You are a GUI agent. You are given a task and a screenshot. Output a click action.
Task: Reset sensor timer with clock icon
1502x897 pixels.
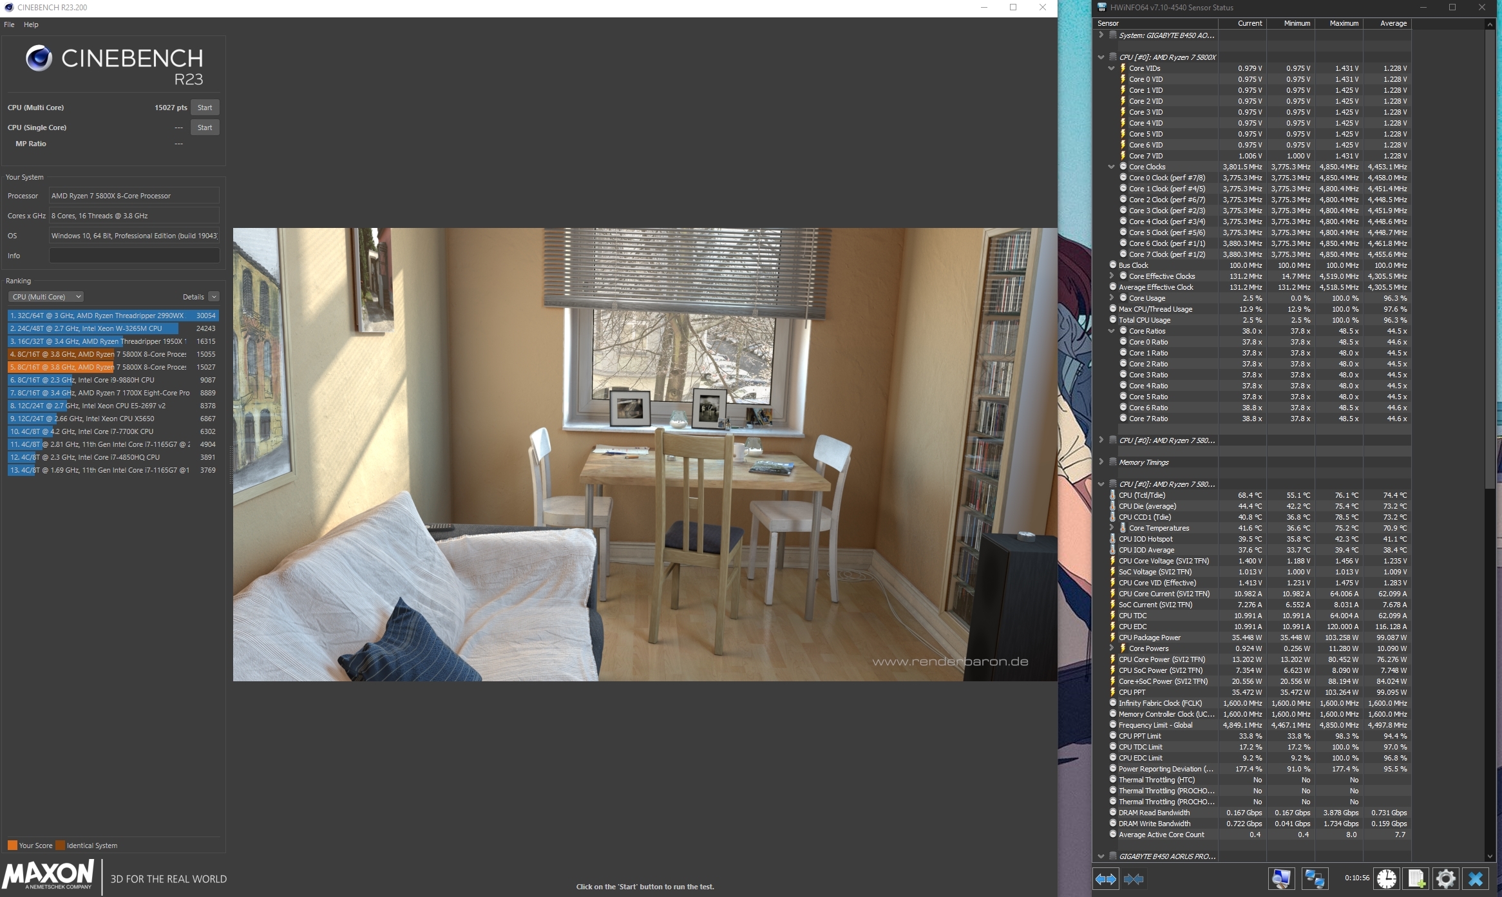1386,879
